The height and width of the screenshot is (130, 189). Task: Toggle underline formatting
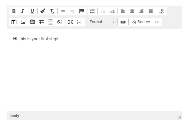click(32, 11)
